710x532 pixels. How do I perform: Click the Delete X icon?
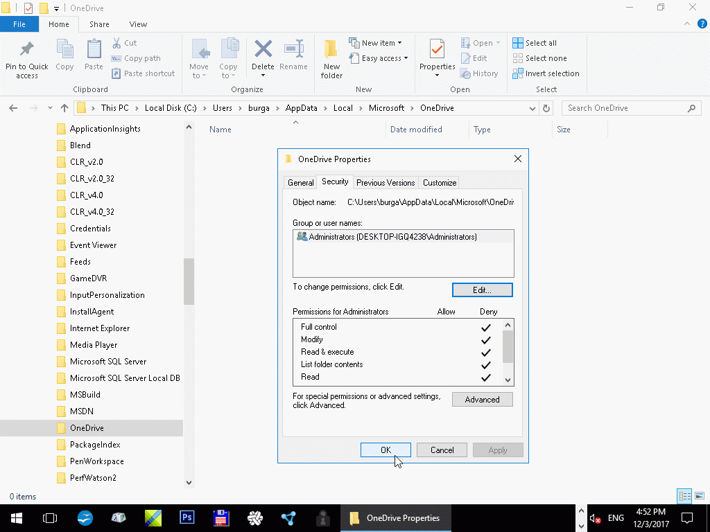pos(263,49)
